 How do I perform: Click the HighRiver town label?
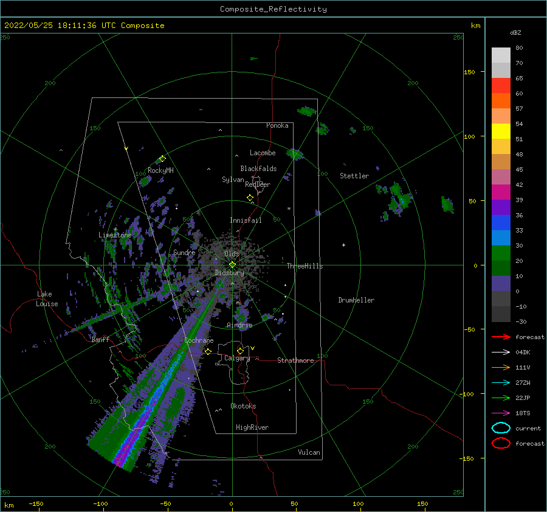tap(252, 427)
